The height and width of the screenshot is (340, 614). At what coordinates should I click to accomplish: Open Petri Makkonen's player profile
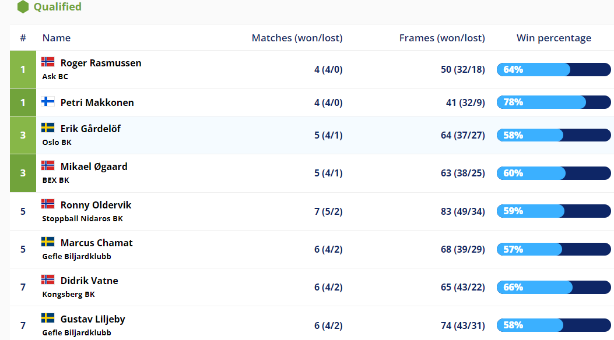[97, 102]
